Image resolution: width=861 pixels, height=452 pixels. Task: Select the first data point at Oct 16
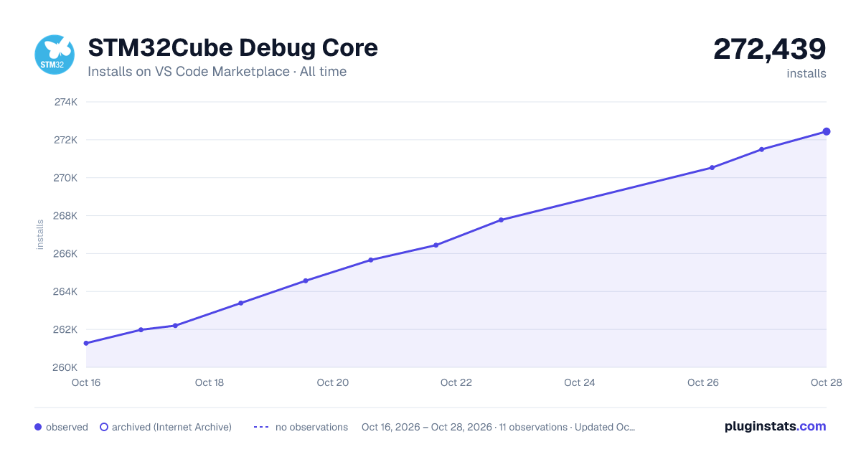(86, 343)
